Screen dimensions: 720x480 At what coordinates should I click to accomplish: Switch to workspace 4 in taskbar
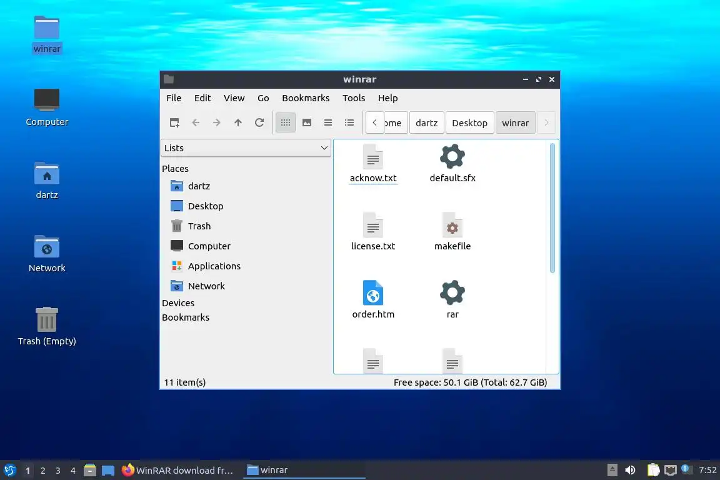pyautogui.click(x=73, y=471)
